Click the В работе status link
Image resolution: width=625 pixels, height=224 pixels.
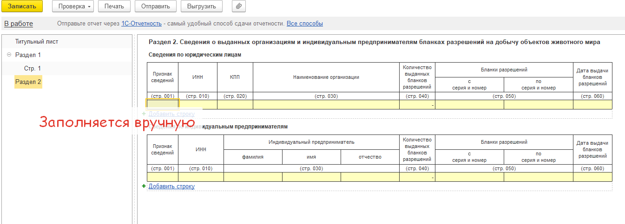19,23
